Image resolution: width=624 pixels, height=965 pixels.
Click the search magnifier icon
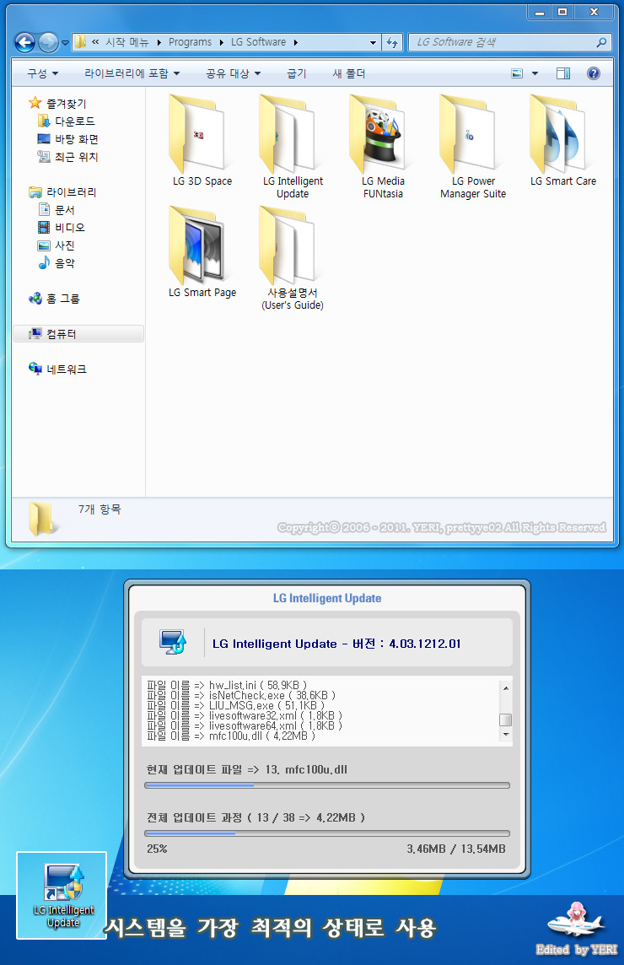(601, 42)
